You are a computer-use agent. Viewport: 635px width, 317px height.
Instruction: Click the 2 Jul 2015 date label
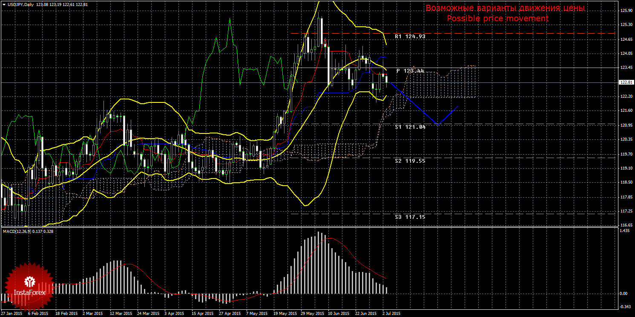pyautogui.click(x=391, y=314)
